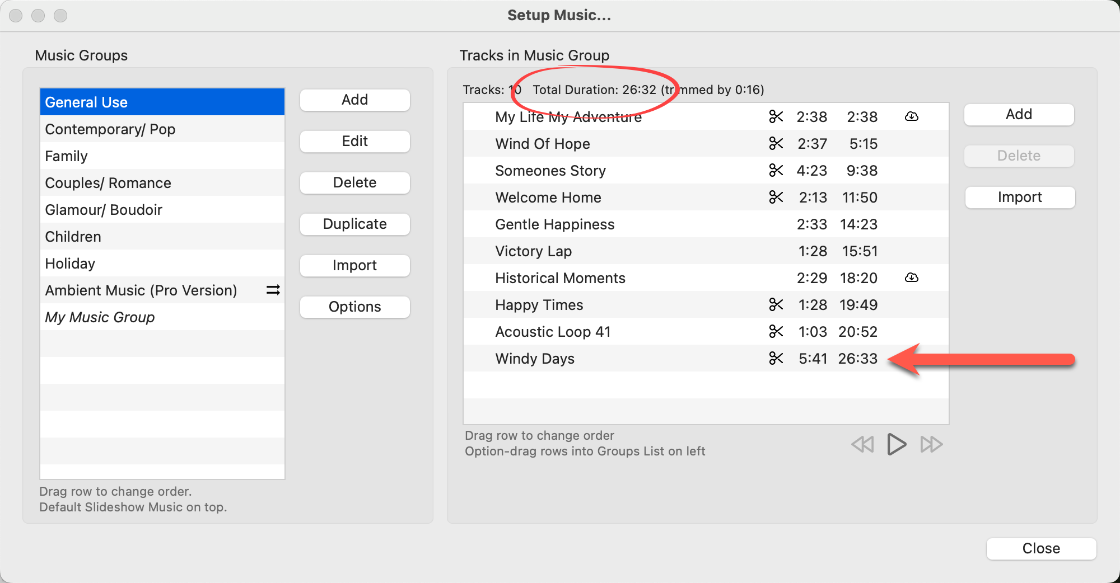Image resolution: width=1120 pixels, height=583 pixels.
Task: Click shuffle icon on Ambient Music group
Action: pyautogui.click(x=273, y=290)
